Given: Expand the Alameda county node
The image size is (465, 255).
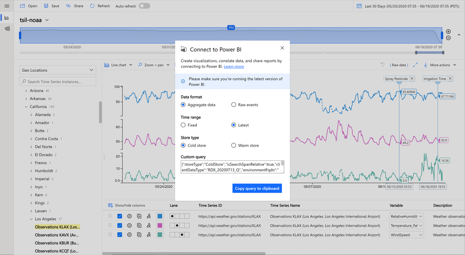Looking at the screenshot, I should (32, 115).
